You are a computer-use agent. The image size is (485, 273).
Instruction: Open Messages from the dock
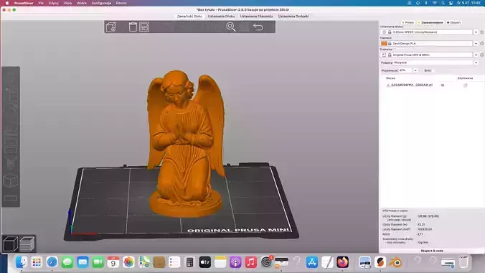tap(67, 262)
